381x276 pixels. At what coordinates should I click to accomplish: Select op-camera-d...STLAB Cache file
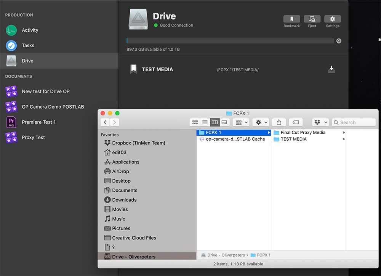coord(234,139)
